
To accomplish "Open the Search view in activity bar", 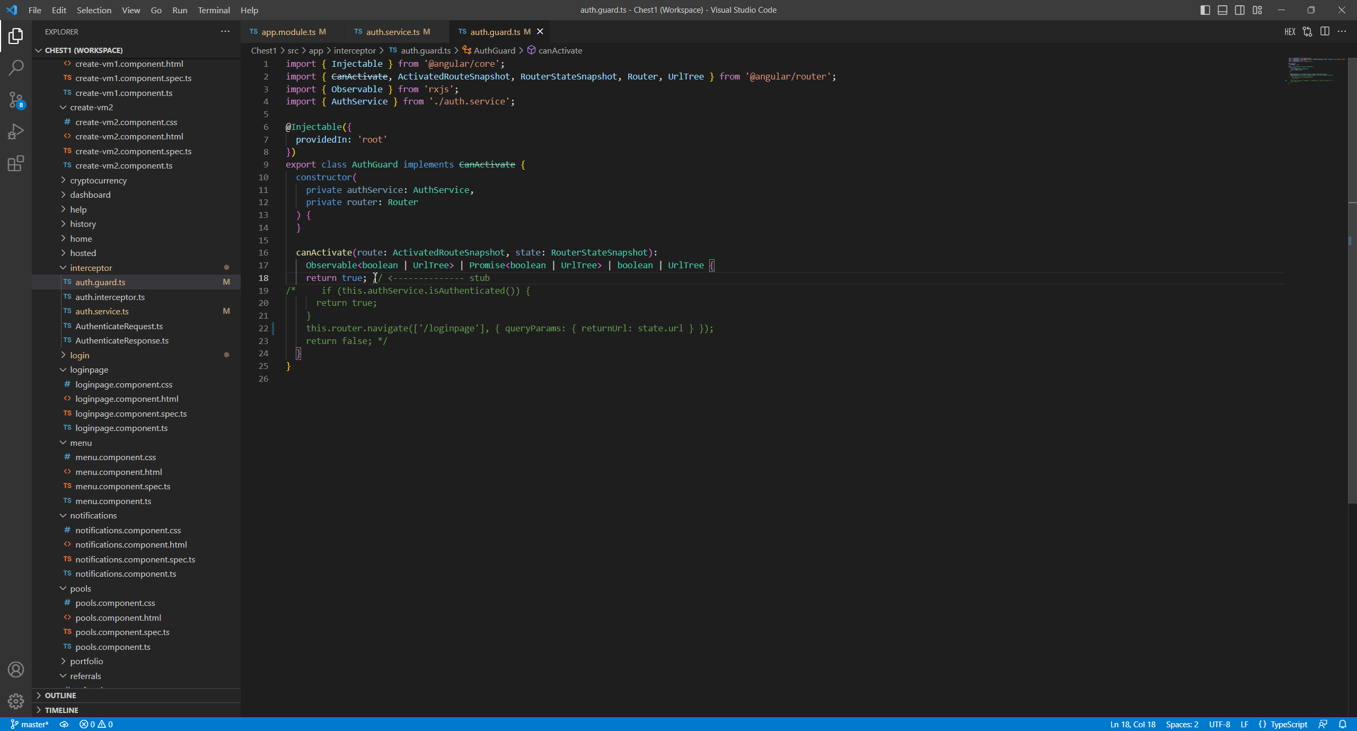I will [16, 67].
